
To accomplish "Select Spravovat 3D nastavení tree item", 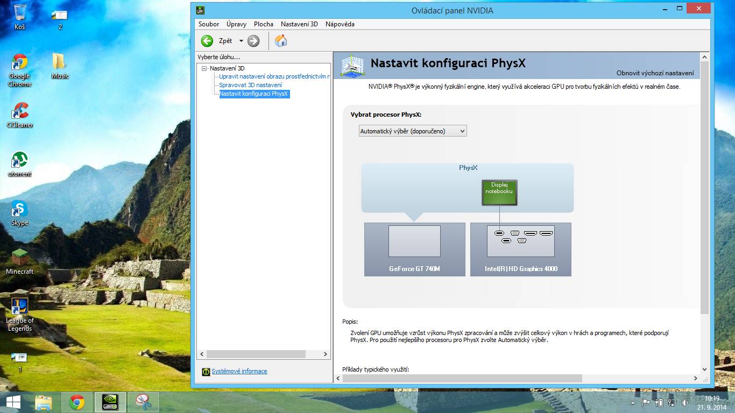I will [x=250, y=85].
